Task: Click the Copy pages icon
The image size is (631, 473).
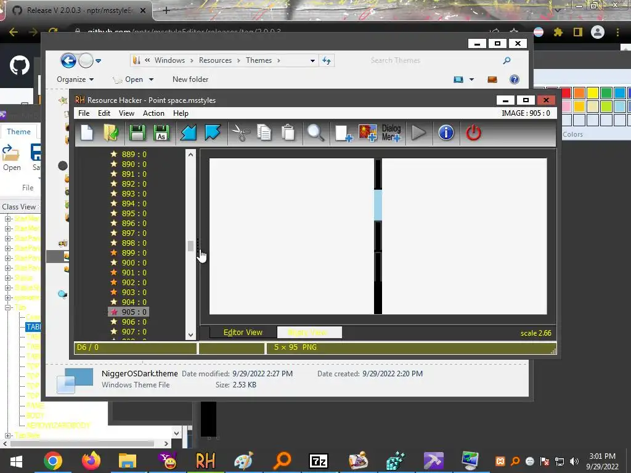Action: point(264,133)
